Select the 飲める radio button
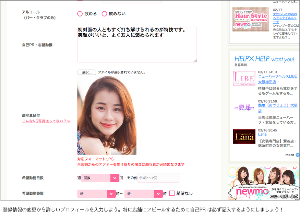This screenshot has width=300, height=217. click(80, 14)
